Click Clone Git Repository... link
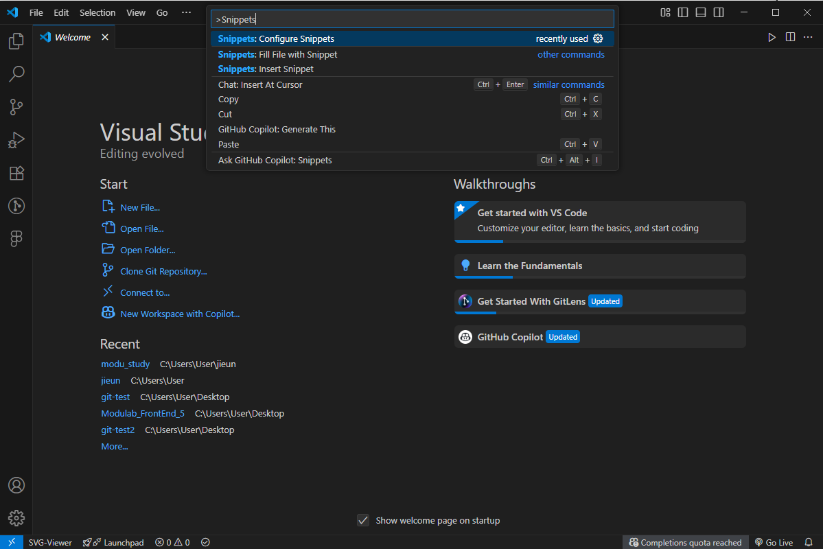Screen dimensions: 823x549 point(163,271)
